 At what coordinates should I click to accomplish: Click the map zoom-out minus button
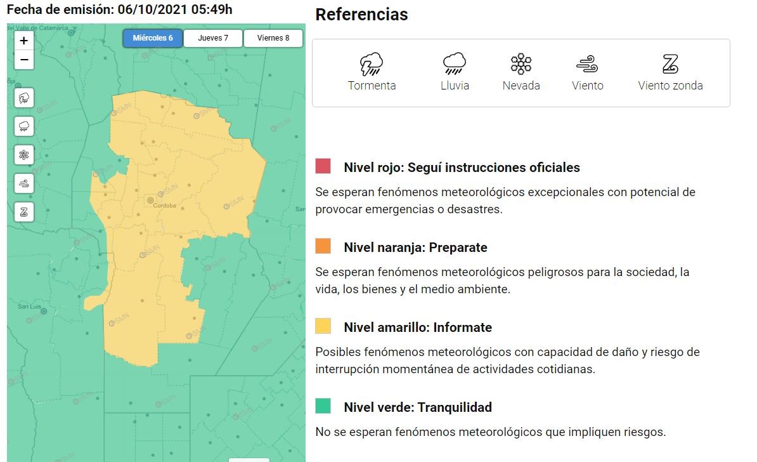[x=23, y=59]
